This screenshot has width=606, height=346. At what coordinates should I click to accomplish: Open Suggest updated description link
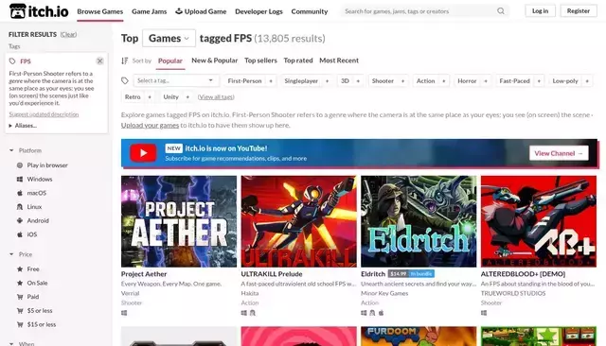point(44,114)
